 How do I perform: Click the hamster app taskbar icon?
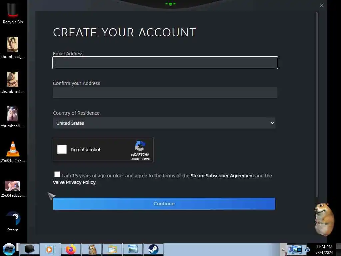tap(92, 249)
